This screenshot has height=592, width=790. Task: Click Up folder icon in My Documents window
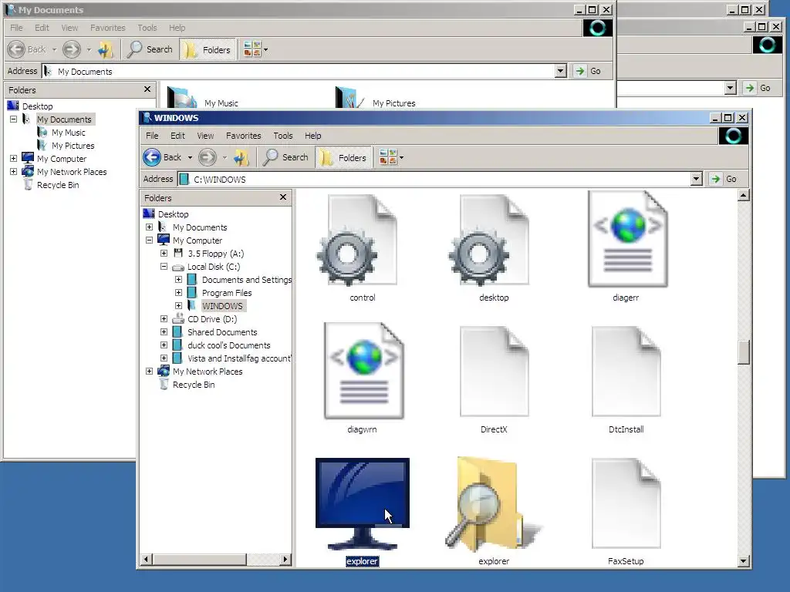(105, 49)
